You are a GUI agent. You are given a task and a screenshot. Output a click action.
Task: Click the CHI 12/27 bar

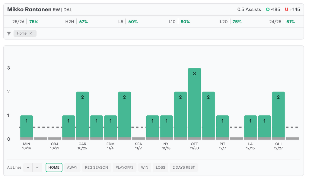click(x=278, y=115)
